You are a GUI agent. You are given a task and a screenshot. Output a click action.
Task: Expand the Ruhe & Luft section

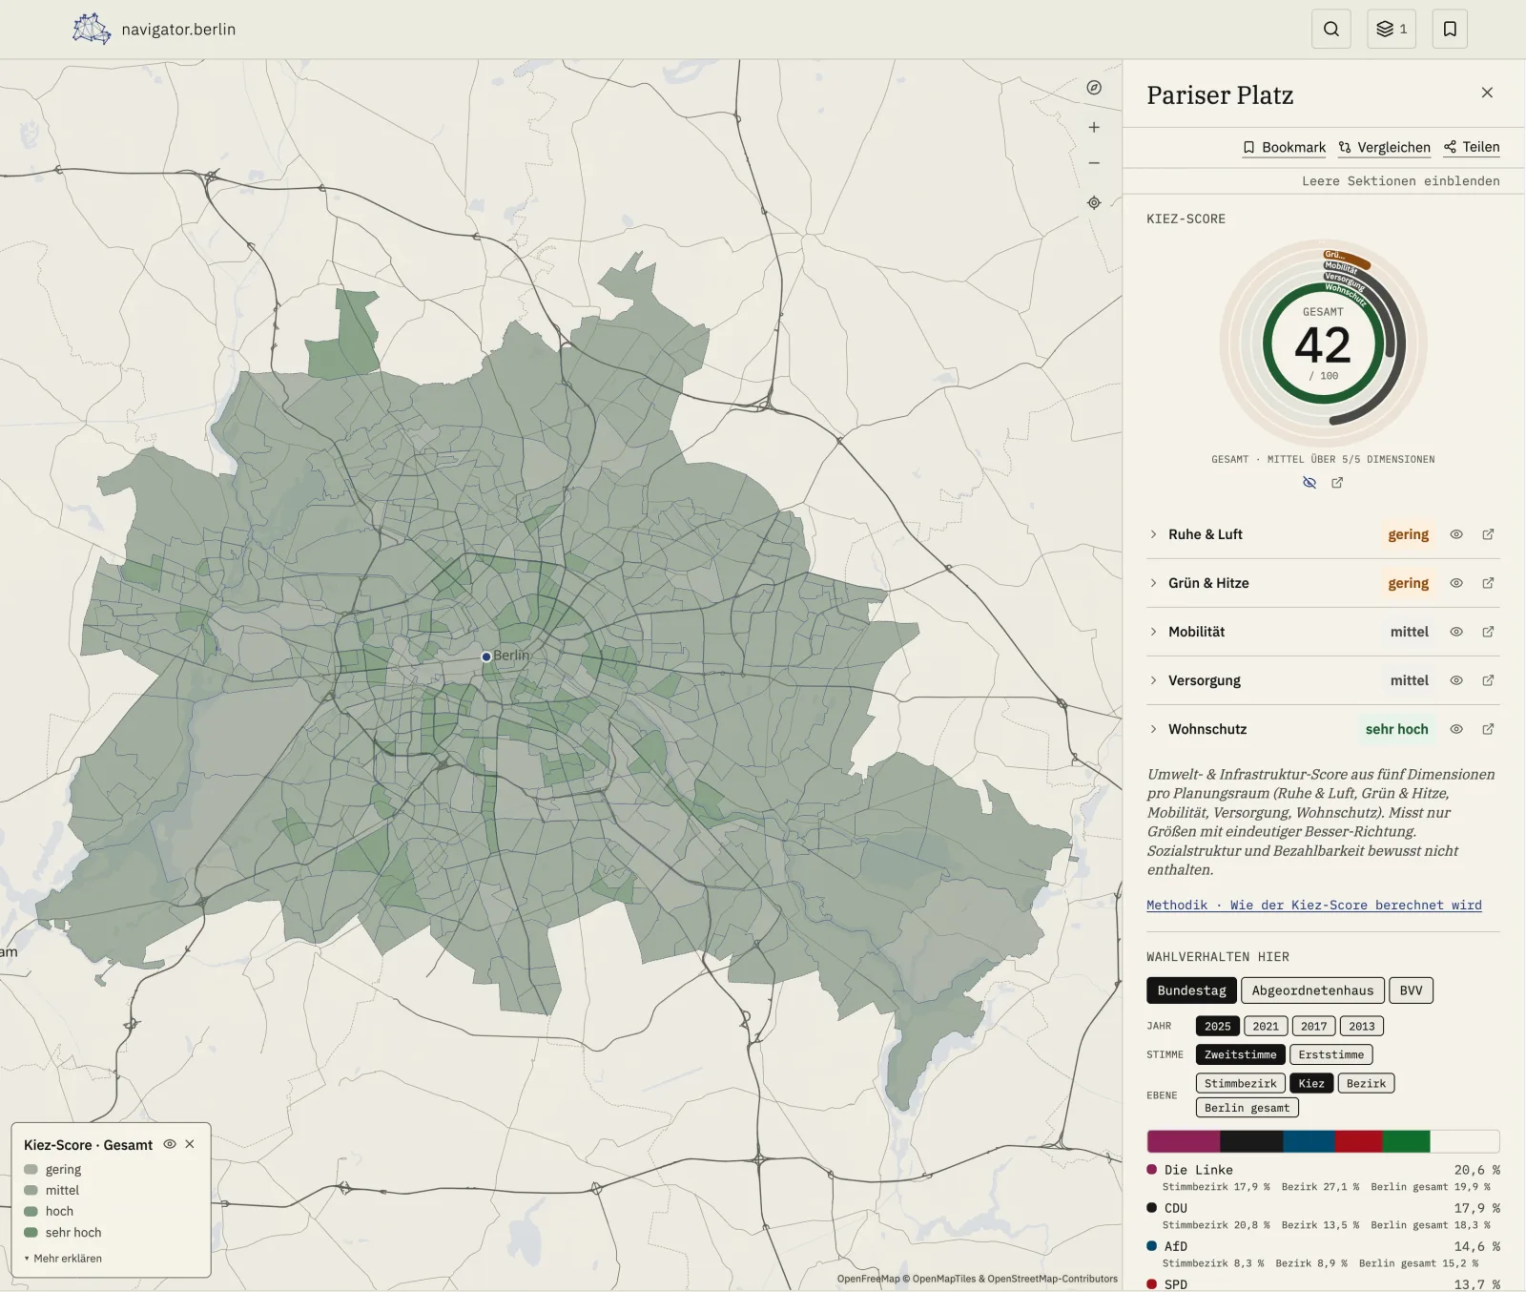pos(1206,534)
